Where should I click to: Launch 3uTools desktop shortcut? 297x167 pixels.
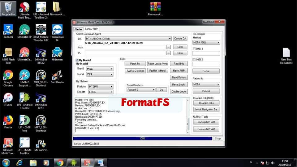pos(8,31)
